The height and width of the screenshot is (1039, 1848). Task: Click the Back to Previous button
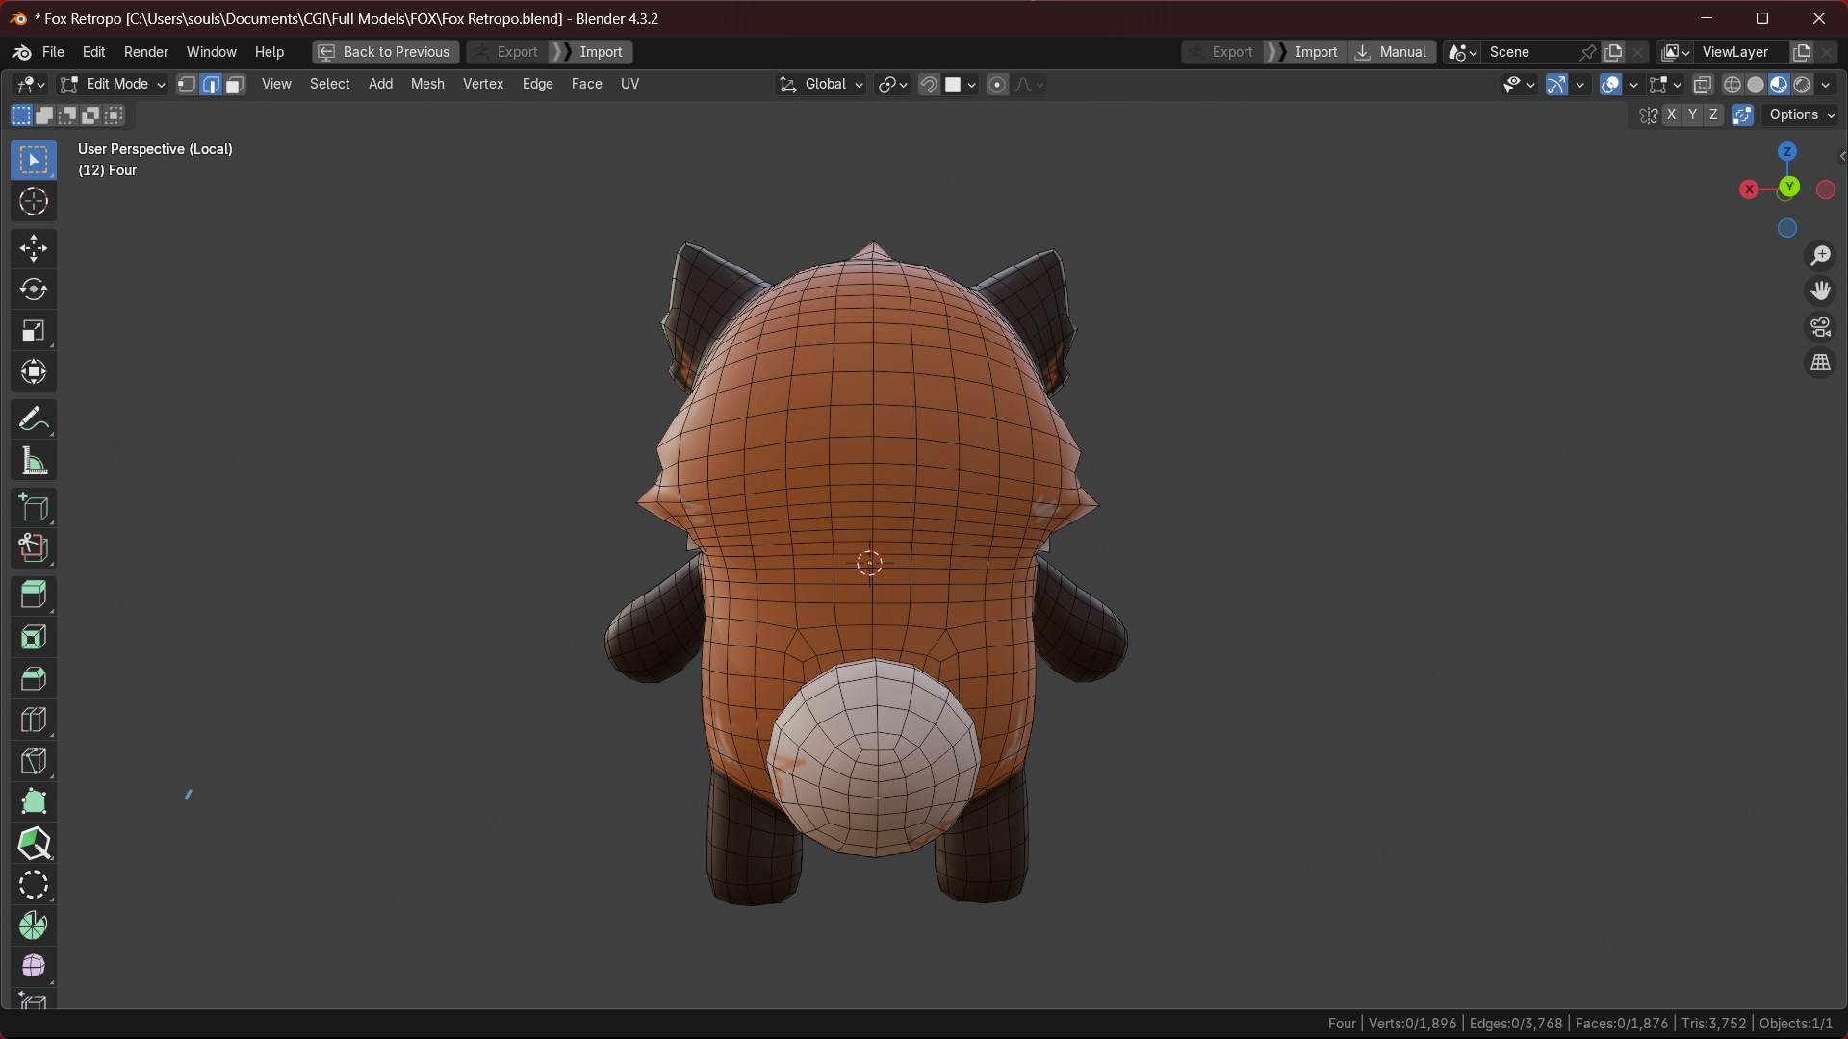(385, 52)
